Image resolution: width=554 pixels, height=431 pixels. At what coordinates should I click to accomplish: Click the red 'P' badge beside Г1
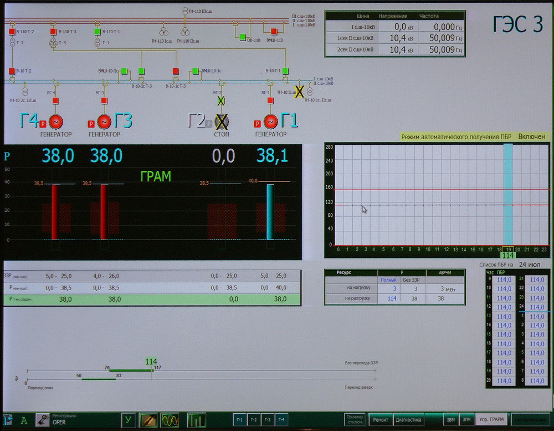(257, 124)
